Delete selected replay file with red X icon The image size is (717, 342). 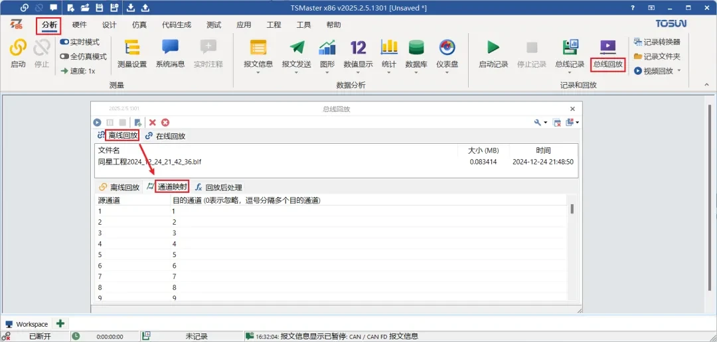(x=153, y=123)
